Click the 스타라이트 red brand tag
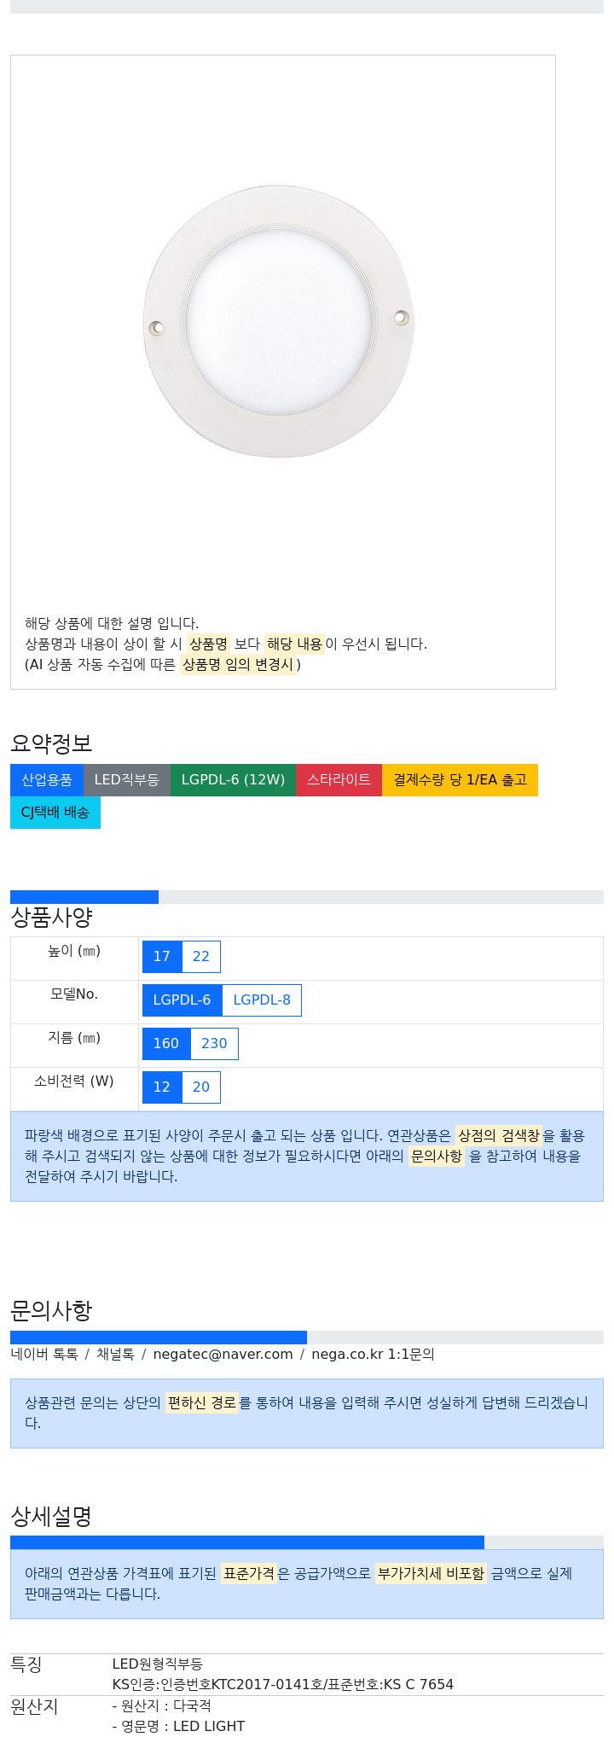614x1737 pixels. [x=339, y=780]
